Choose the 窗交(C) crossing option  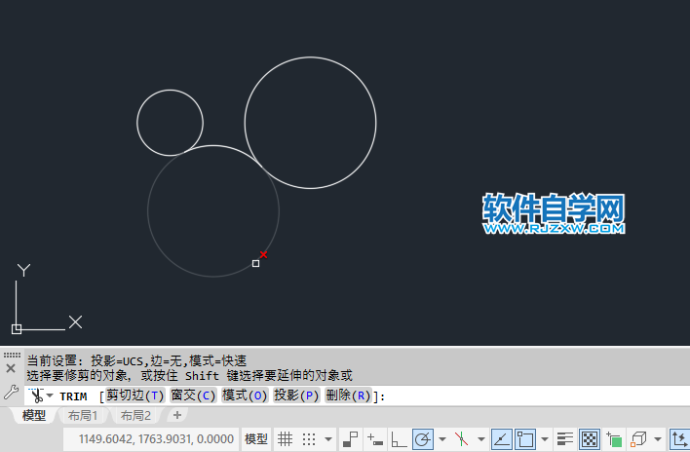tap(193, 395)
